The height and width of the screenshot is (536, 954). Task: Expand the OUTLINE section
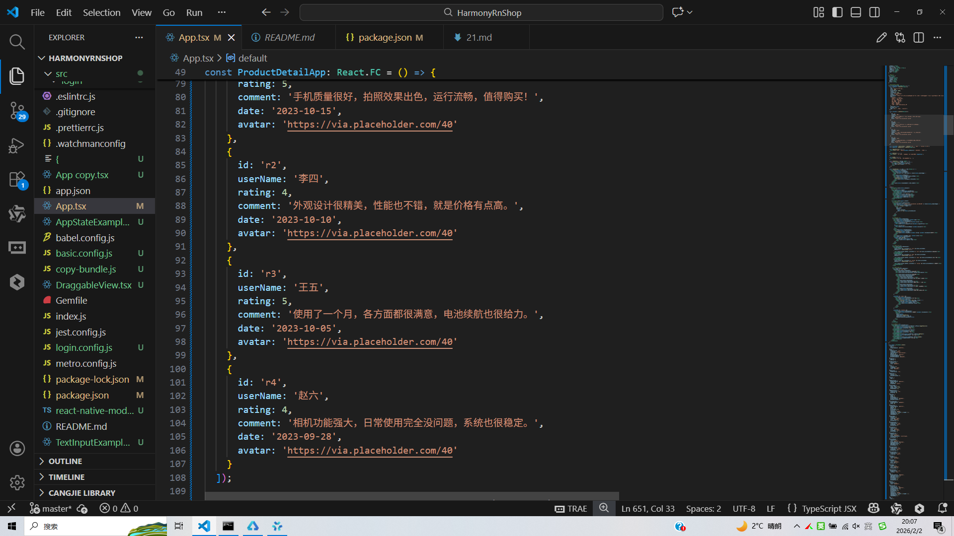65,461
